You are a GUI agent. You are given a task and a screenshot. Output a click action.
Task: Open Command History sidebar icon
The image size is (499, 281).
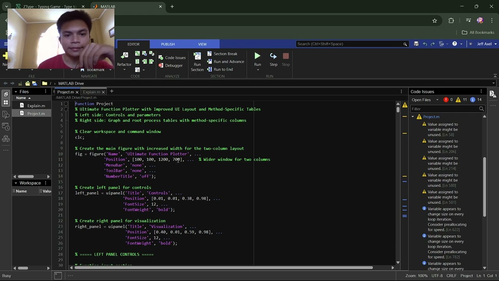pyautogui.click(x=6, y=127)
